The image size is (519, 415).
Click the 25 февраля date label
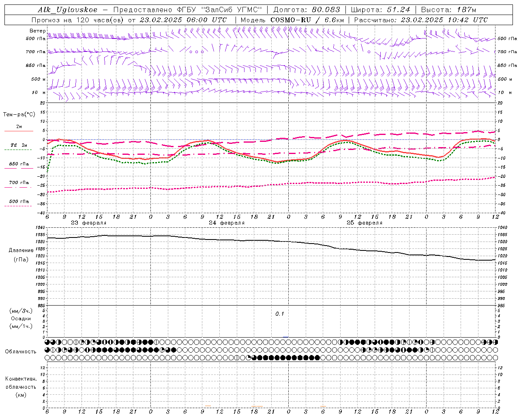[x=365, y=223]
